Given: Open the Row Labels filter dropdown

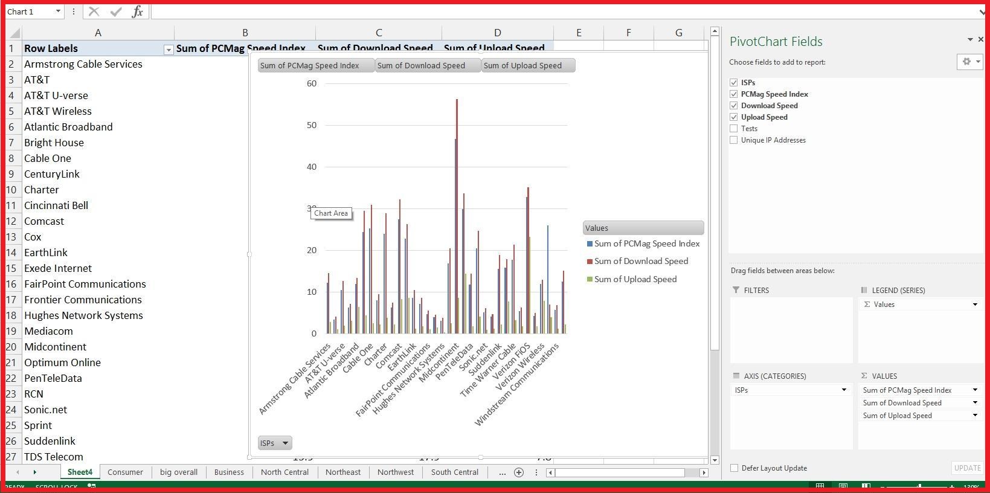Looking at the screenshot, I should coord(169,50).
